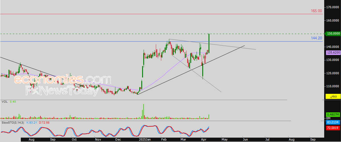
Task: Click the Feb date axis label
Action: tap(164, 140)
